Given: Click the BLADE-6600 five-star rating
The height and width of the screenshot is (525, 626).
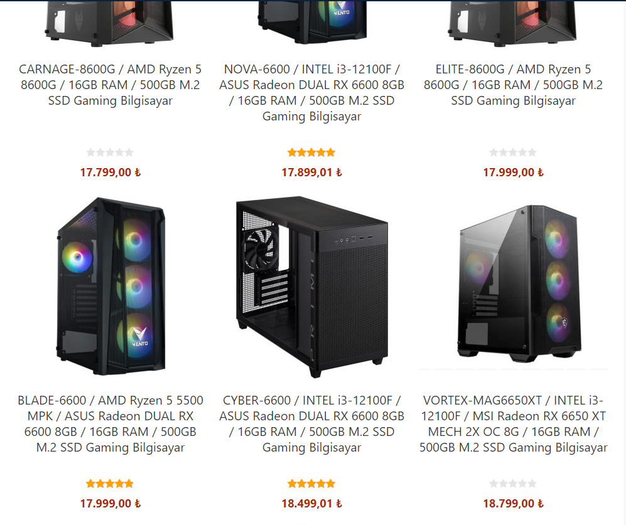Looking at the screenshot, I should coord(110,484).
